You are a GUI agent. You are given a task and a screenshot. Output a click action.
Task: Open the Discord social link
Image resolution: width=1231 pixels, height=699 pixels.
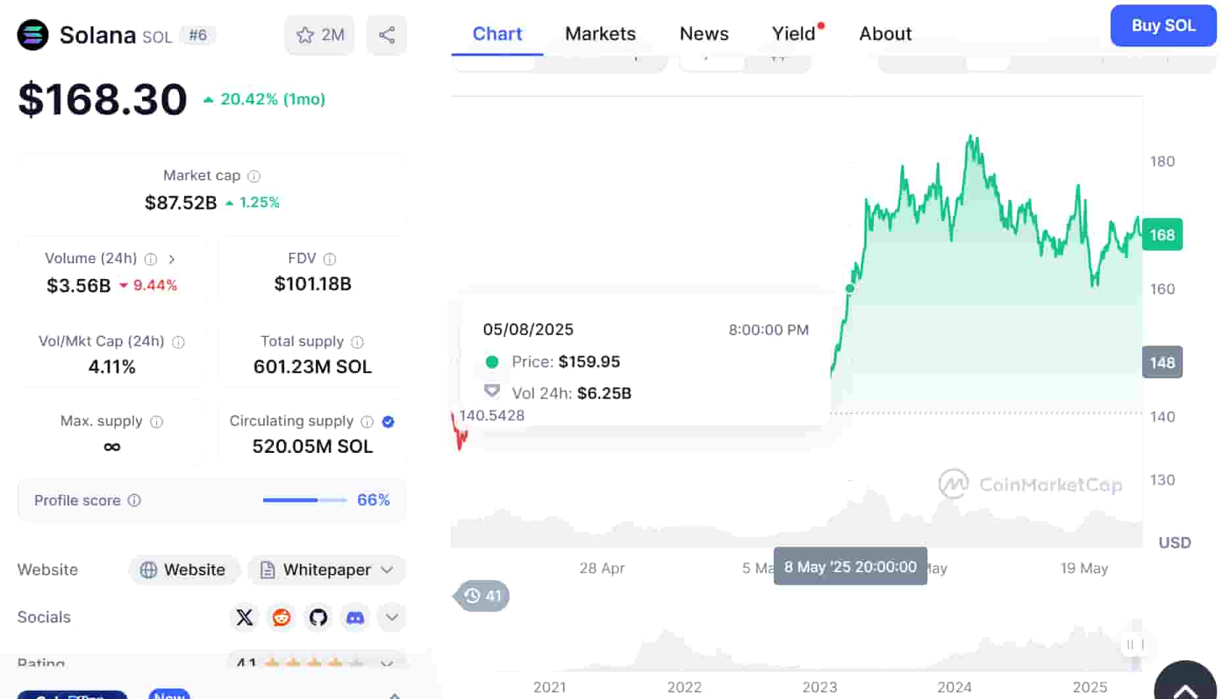click(355, 617)
